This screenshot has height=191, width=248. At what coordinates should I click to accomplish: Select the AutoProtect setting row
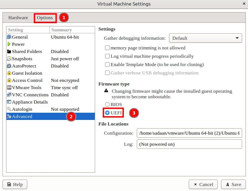[51, 66]
